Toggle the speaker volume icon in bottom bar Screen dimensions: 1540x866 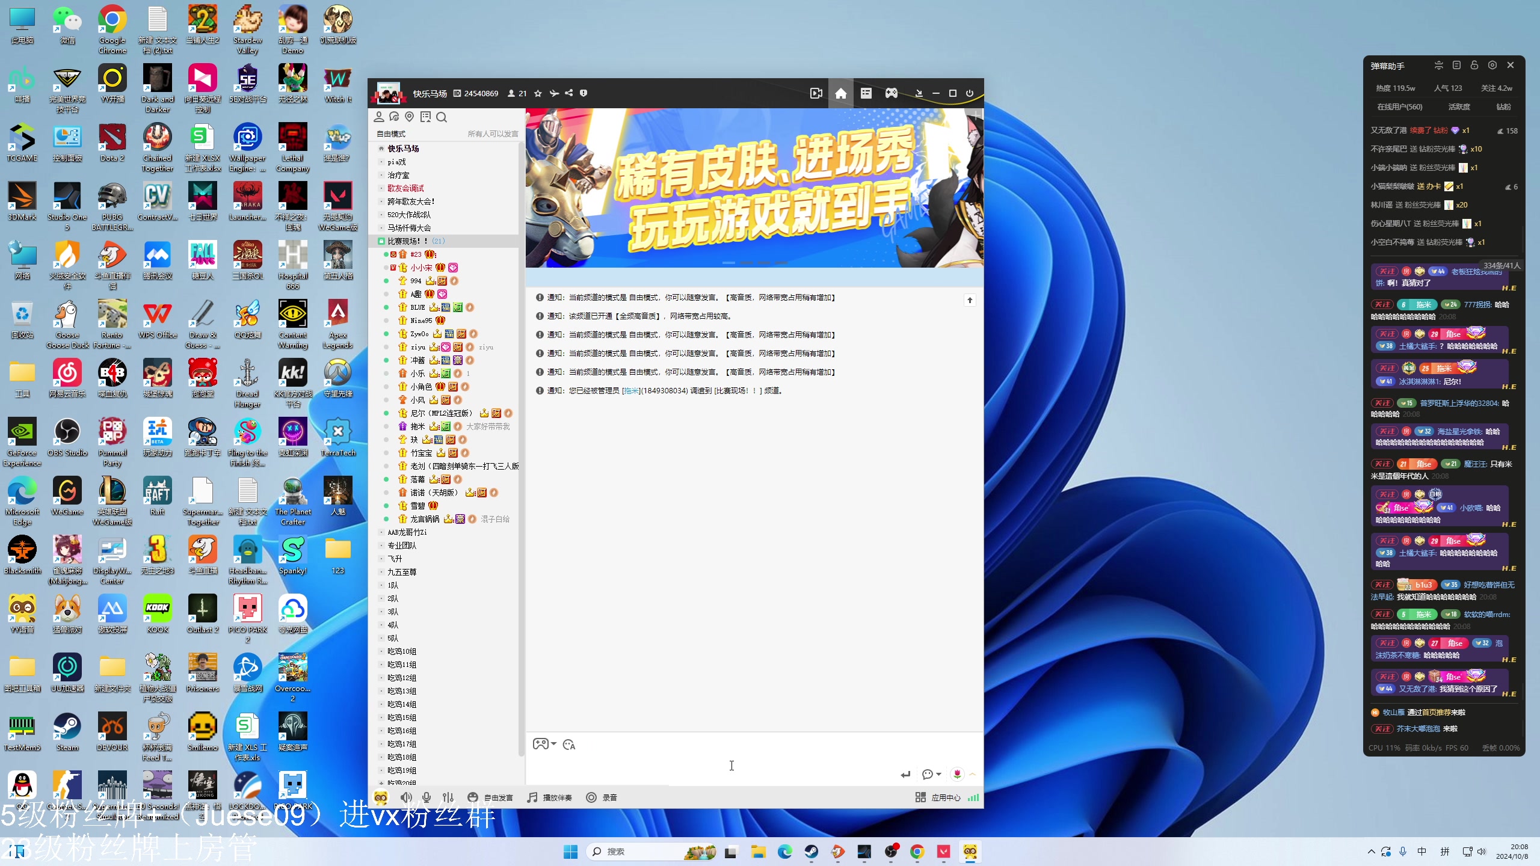pyautogui.click(x=407, y=797)
